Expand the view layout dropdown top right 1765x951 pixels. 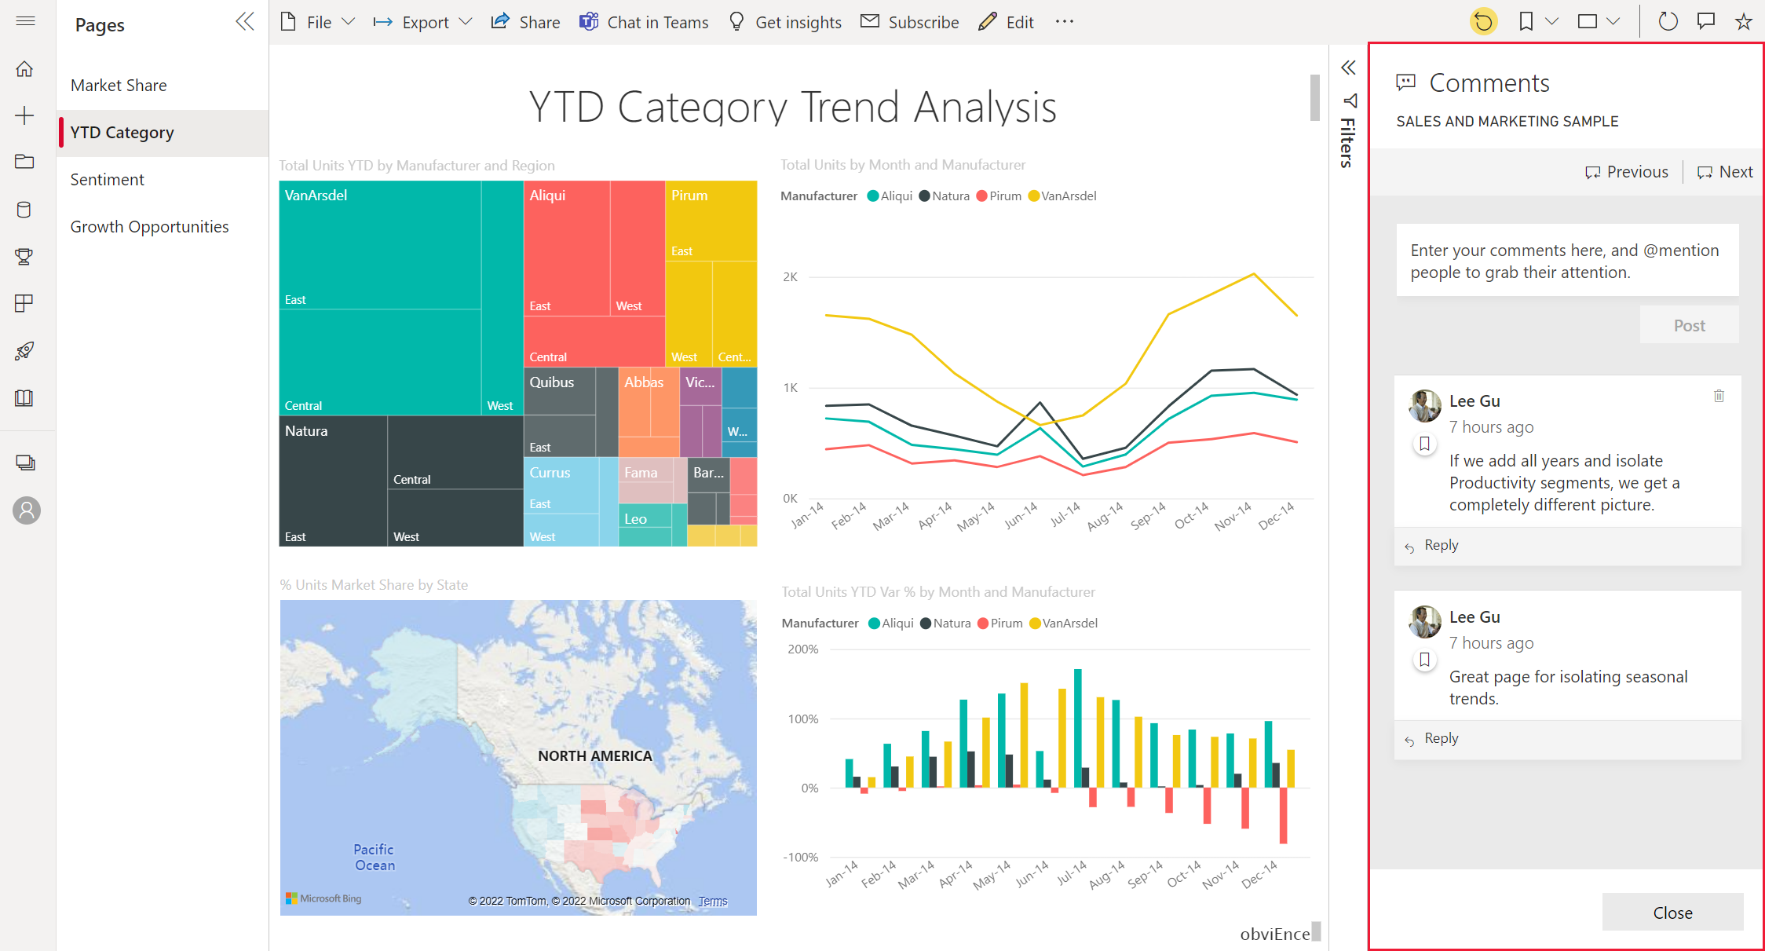click(x=1615, y=21)
